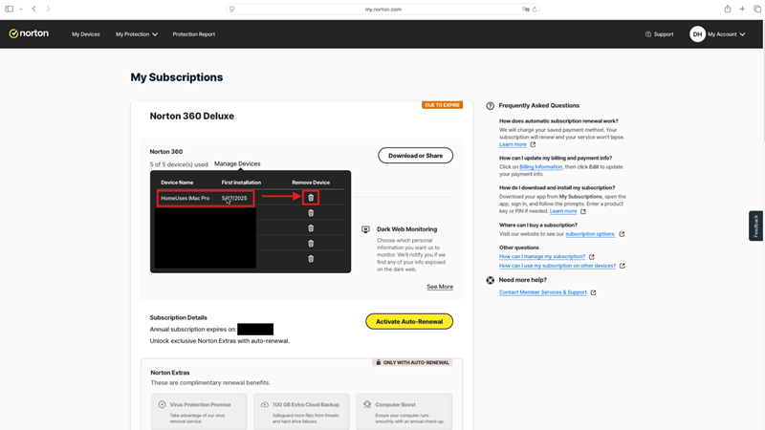Click the First Installation column header
The image size is (765, 430).
coord(241,183)
